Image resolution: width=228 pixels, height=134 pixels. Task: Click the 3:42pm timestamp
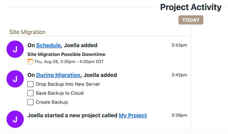click(179, 75)
